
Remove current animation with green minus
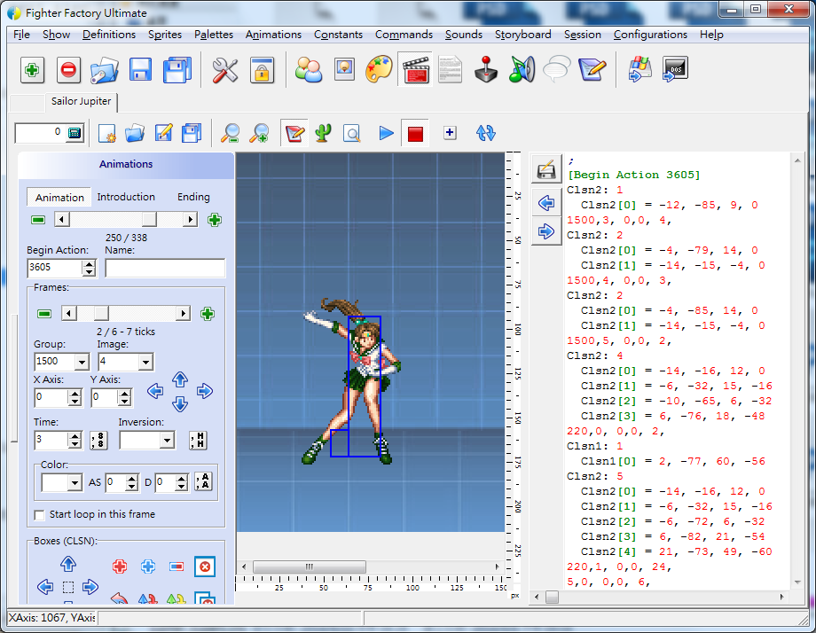coord(38,220)
